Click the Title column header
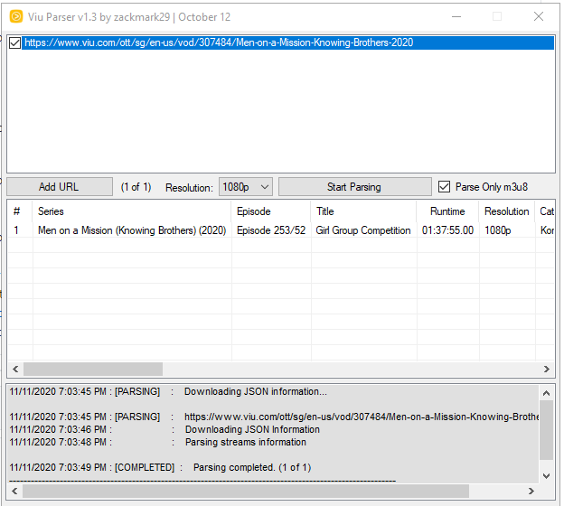The image size is (564, 506). coord(363,211)
